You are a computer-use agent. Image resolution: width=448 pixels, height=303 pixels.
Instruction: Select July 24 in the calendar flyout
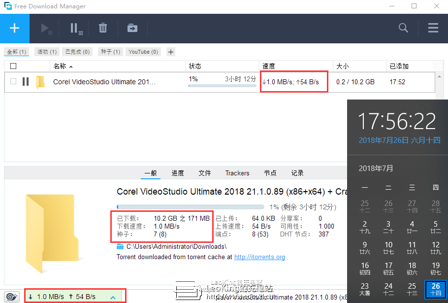(388, 289)
